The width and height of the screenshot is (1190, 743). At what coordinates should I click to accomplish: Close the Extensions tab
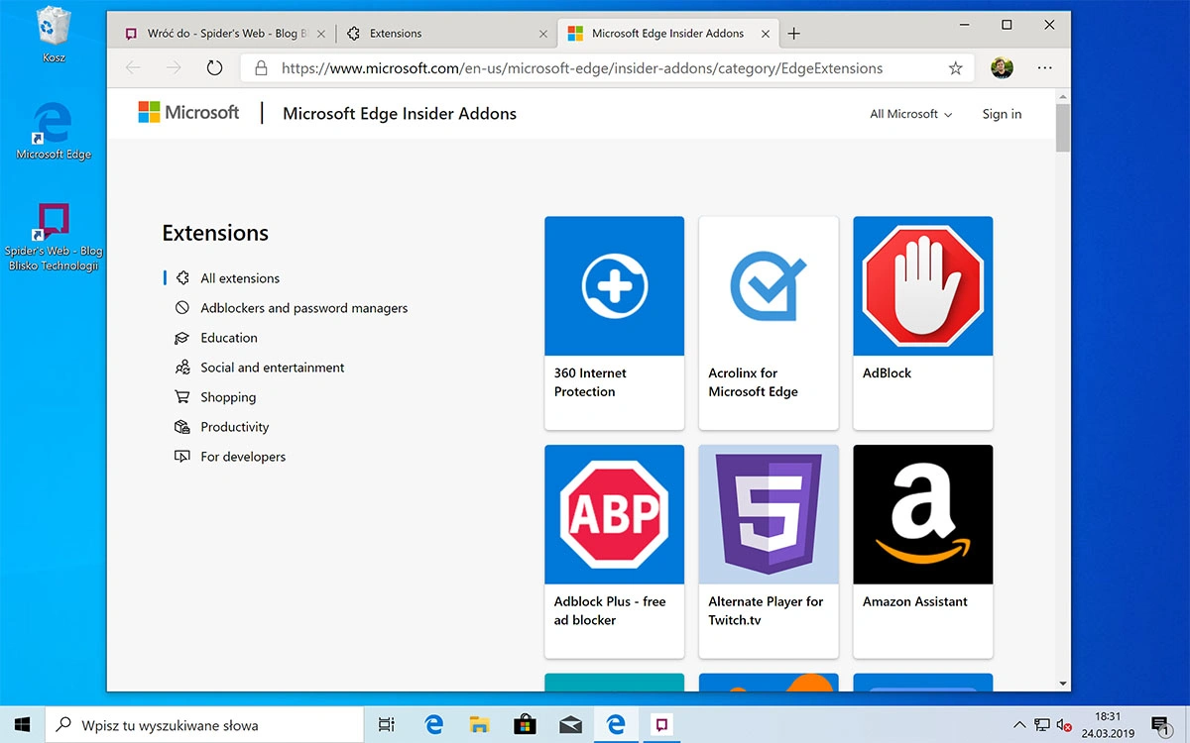pyautogui.click(x=542, y=34)
